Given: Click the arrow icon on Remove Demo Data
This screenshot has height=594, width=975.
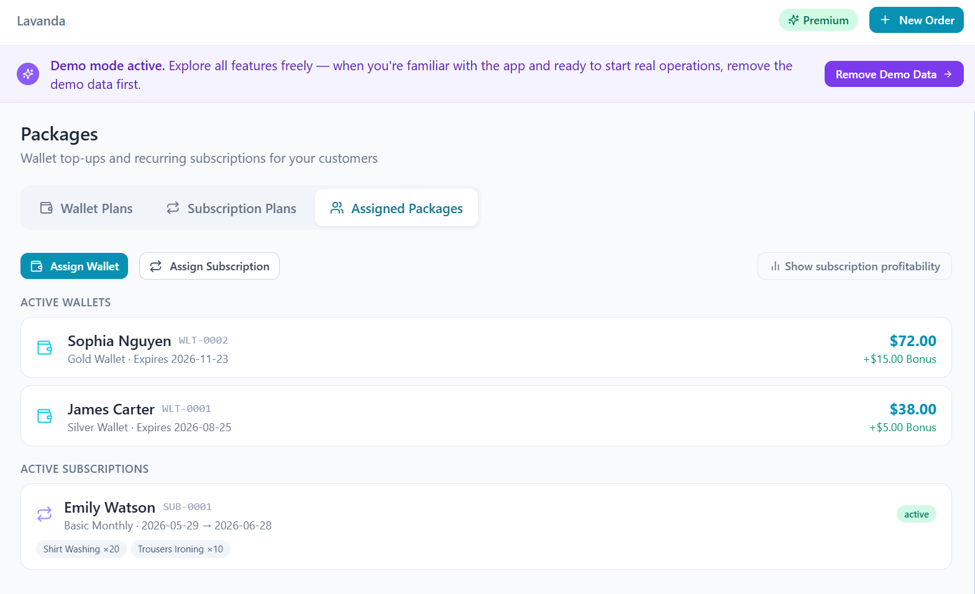Looking at the screenshot, I should [x=948, y=74].
